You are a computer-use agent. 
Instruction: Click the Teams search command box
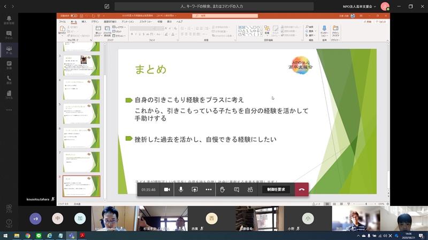click(x=214, y=6)
